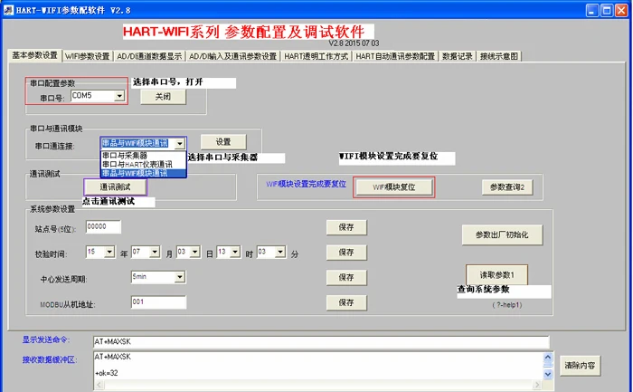The height and width of the screenshot is (392, 633).
Task: Save the 中心发送周期 setting
Action: (x=346, y=278)
